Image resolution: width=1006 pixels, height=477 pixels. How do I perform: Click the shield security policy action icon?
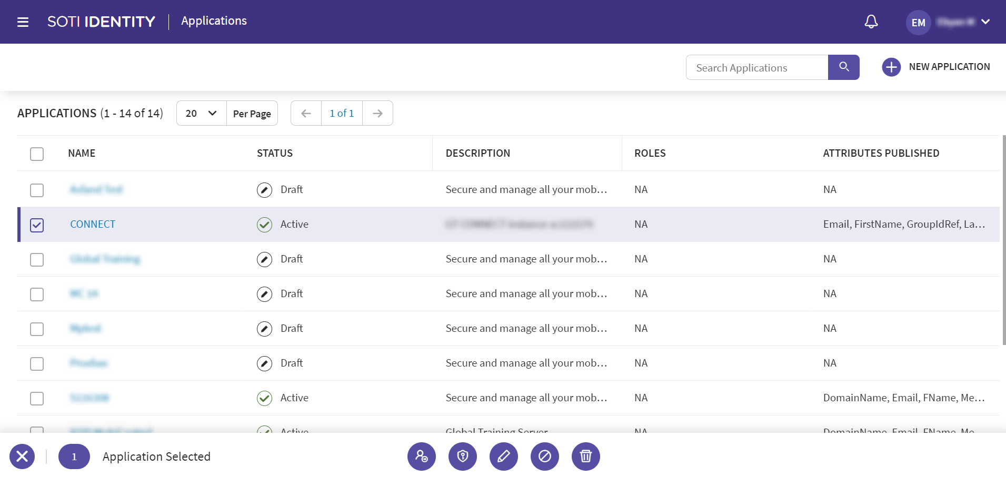(x=463, y=456)
